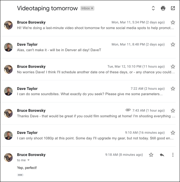Expand Dave's 'I can only shoot 1080p' message
The width and height of the screenshot is (180, 182).
pos(88,136)
